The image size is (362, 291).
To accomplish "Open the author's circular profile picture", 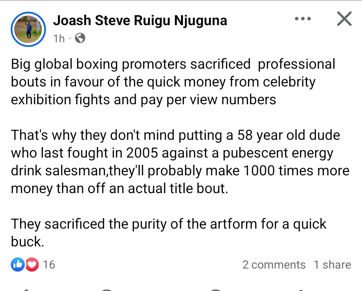I will pyautogui.click(x=28, y=29).
